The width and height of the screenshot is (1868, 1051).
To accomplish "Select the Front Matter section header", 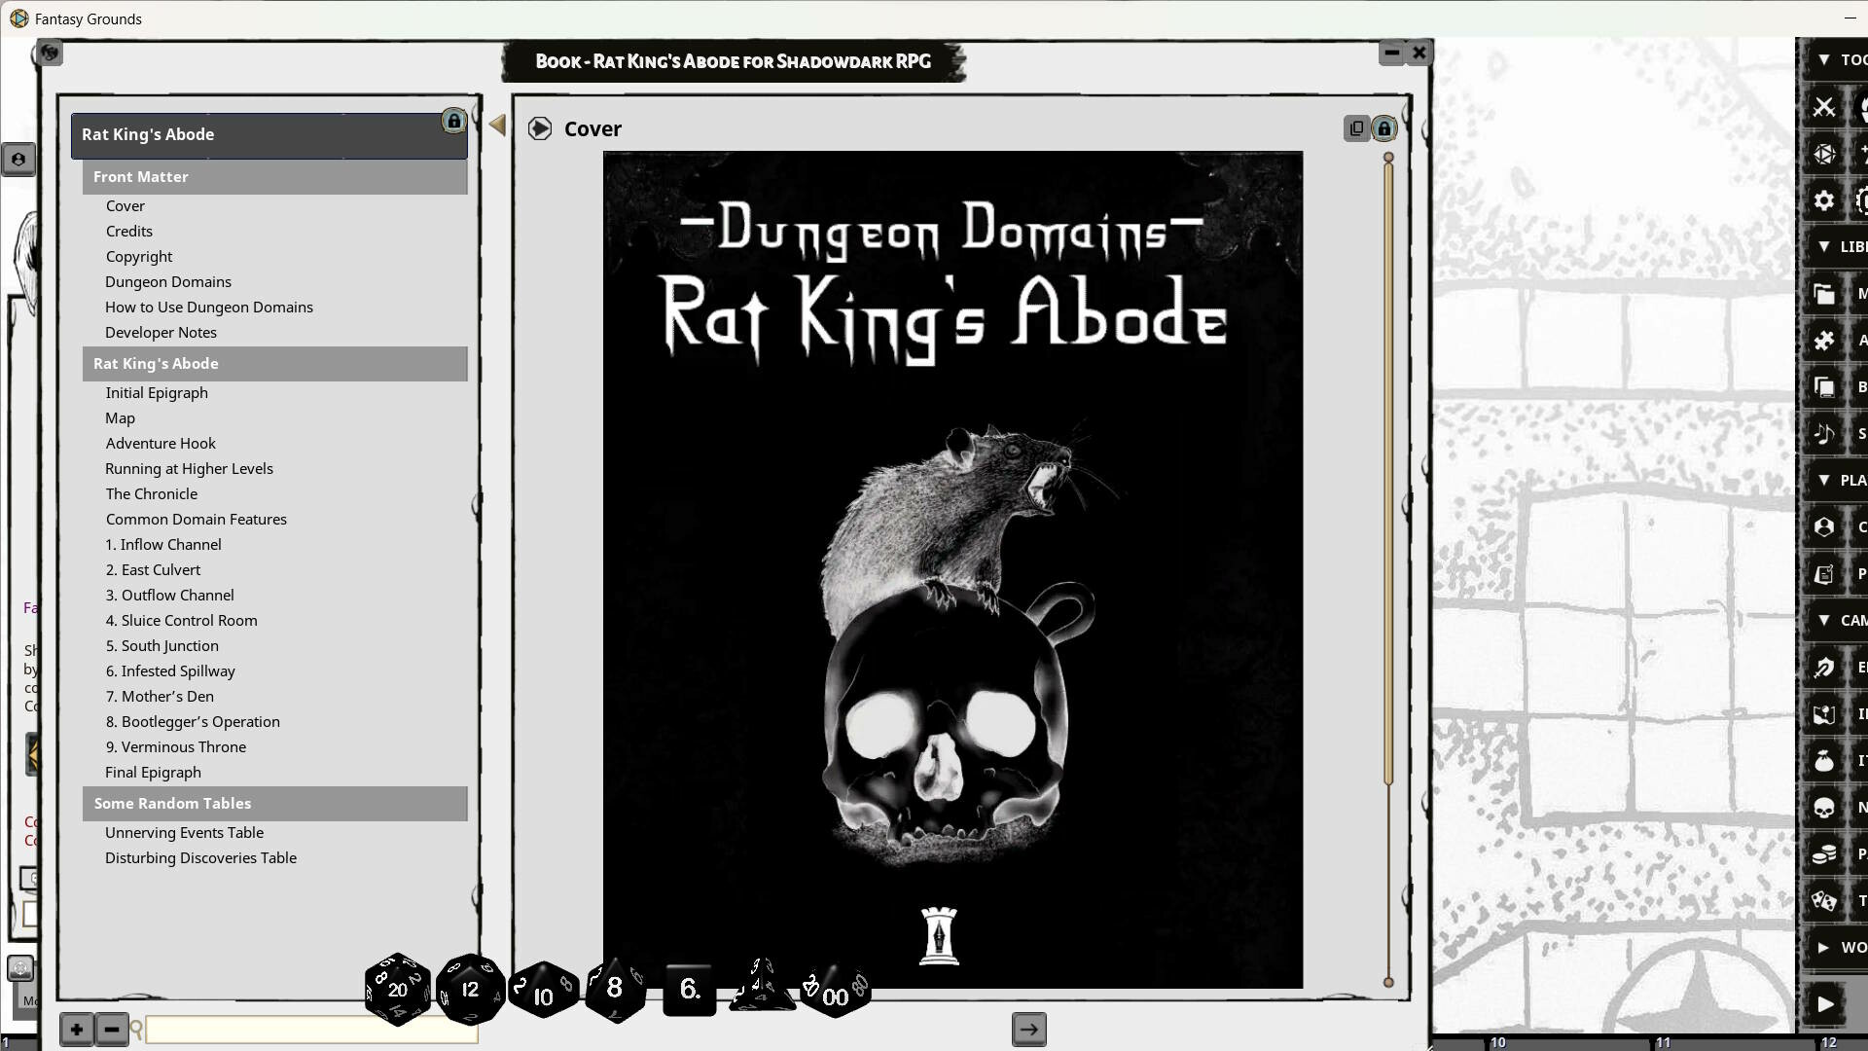I will pos(275,177).
